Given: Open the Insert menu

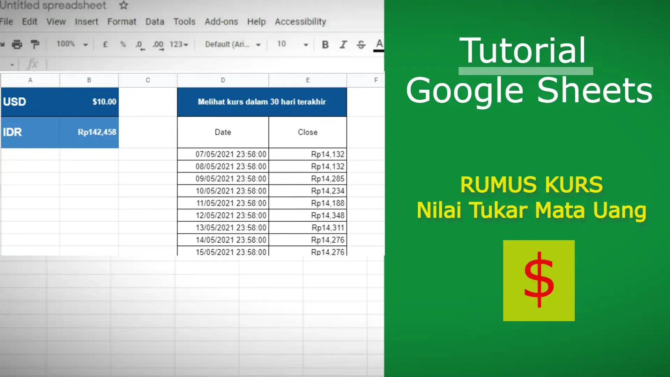Looking at the screenshot, I should pos(87,22).
